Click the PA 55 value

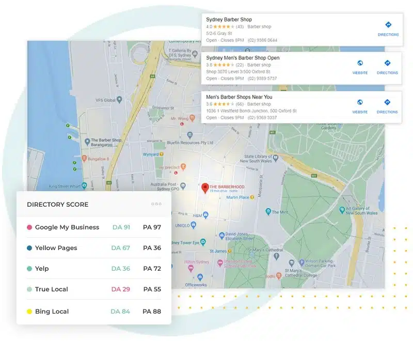pyautogui.click(x=152, y=289)
